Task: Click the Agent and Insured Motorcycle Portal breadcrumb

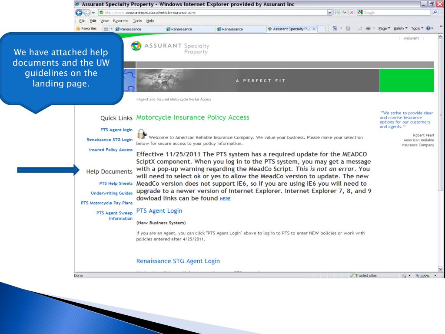Action: 174,100
